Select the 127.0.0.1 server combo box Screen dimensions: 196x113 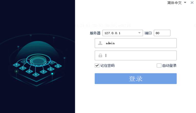coord(123,33)
